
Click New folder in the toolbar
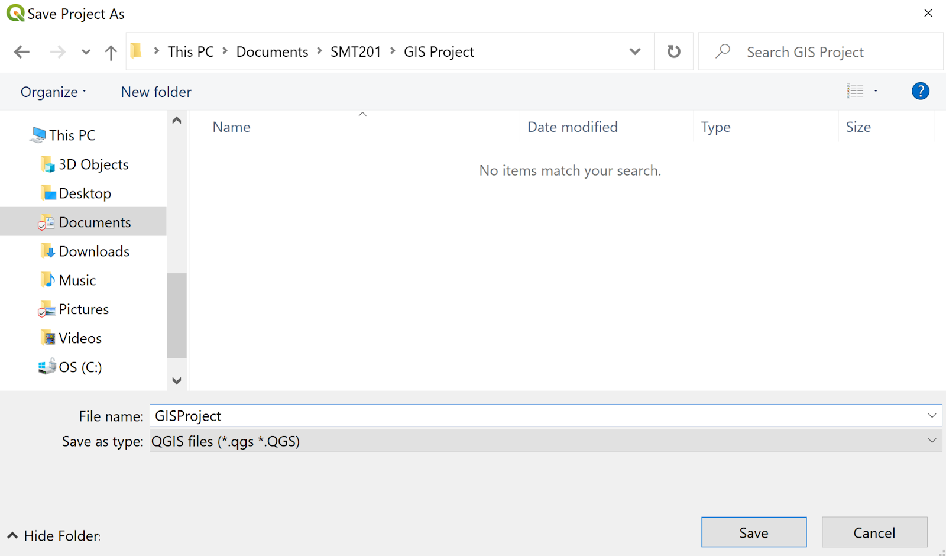156,92
